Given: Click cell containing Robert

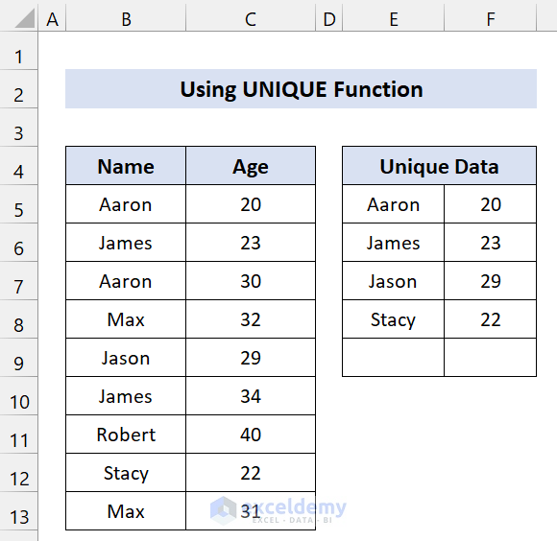Looking at the screenshot, I should pyautogui.click(x=126, y=435).
